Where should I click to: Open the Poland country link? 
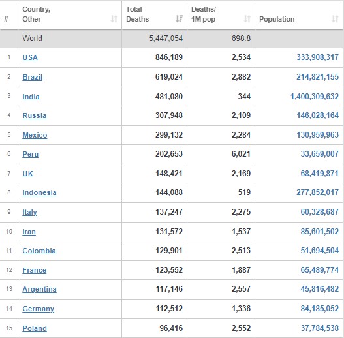(35, 328)
